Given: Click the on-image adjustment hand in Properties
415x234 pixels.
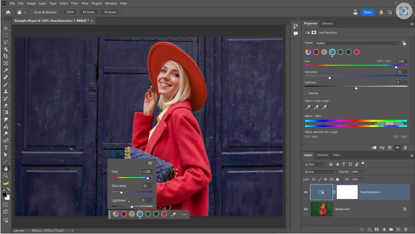Looking at the screenshot, I should [404, 43].
